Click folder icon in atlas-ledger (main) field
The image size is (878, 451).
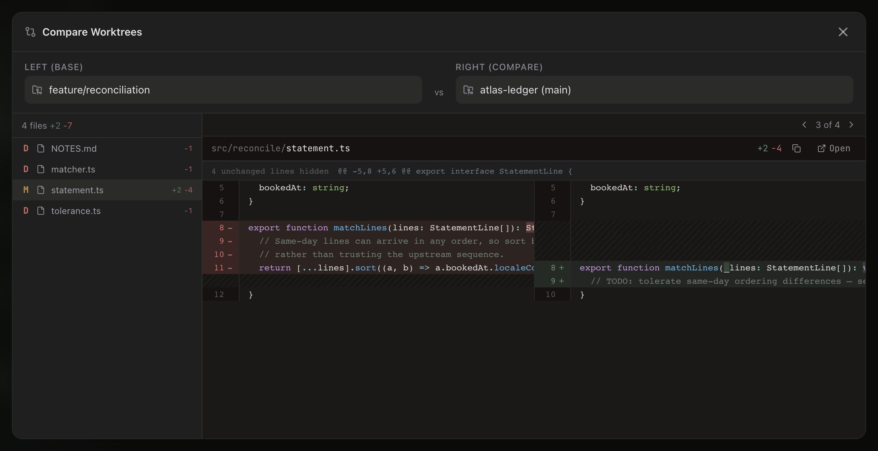(x=468, y=90)
